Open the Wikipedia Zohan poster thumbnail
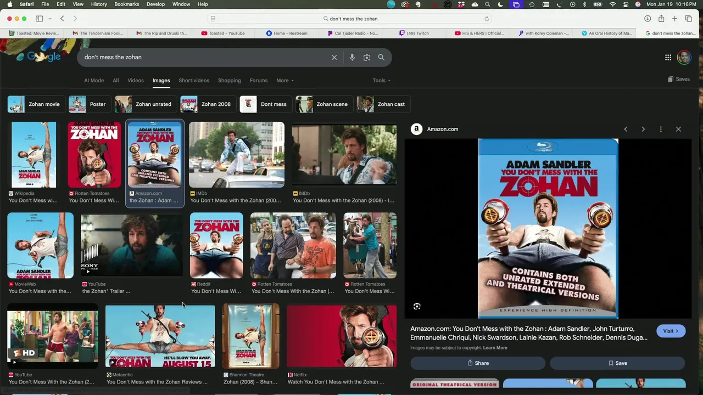703x395 pixels. coord(34,155)
